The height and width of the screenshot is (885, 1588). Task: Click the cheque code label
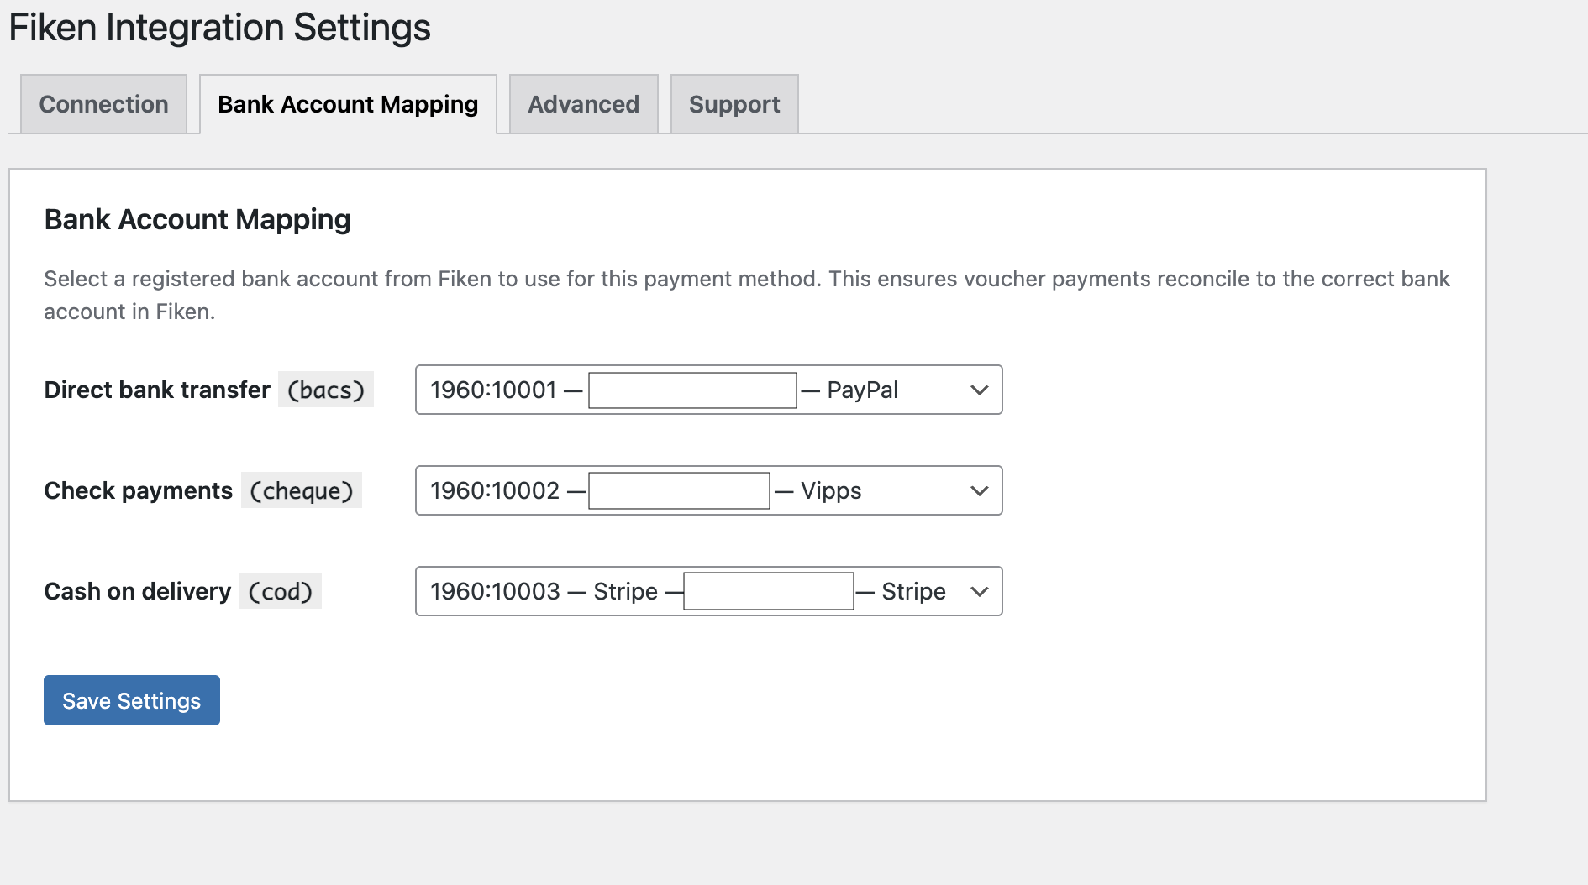coord(302,490)
